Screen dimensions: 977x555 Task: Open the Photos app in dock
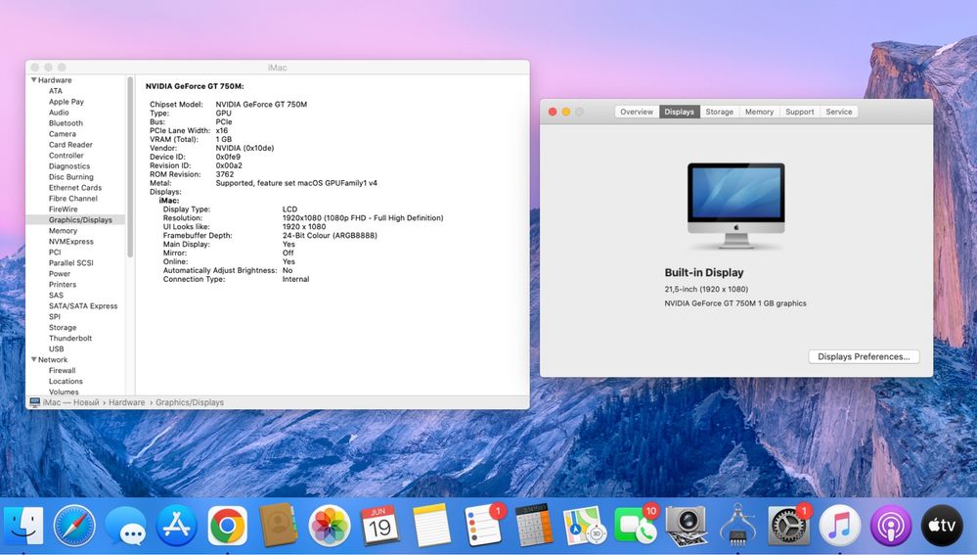[329, 526]
